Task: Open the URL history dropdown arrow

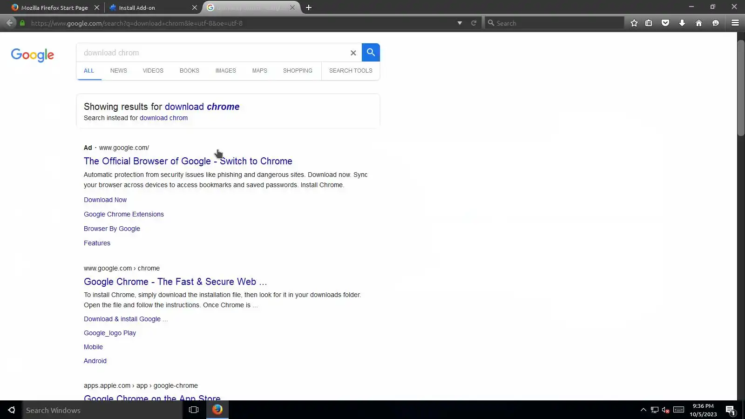Action: tap(460, 23)
